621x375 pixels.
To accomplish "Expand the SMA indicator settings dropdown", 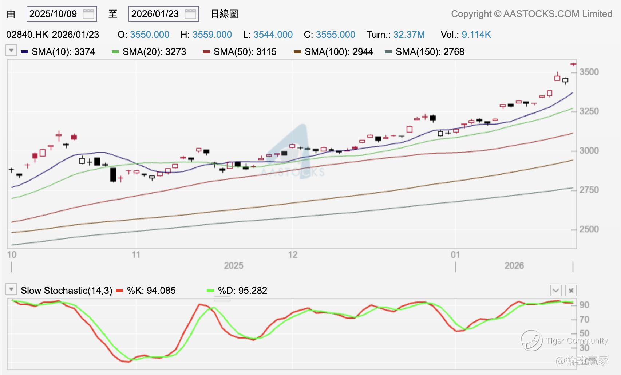I will (x=11, y=51).
